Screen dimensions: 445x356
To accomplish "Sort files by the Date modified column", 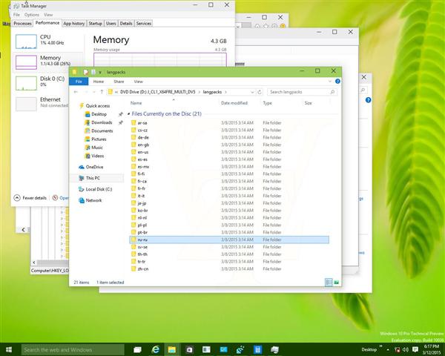I will pyautogui.click(x=234, y=103).
